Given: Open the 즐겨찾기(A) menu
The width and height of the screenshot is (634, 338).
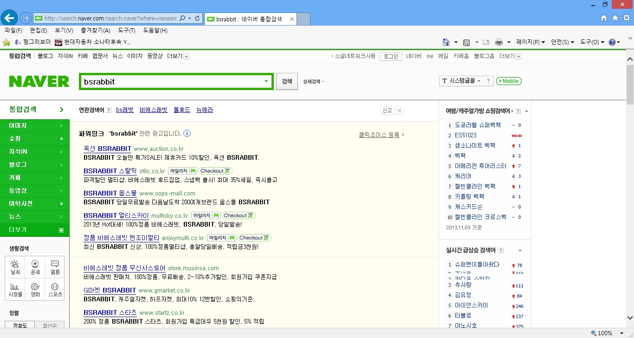Looking at the screenshot, I should click(96, 31).
